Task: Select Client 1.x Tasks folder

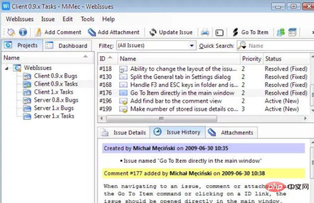Action: pos(54,92)
